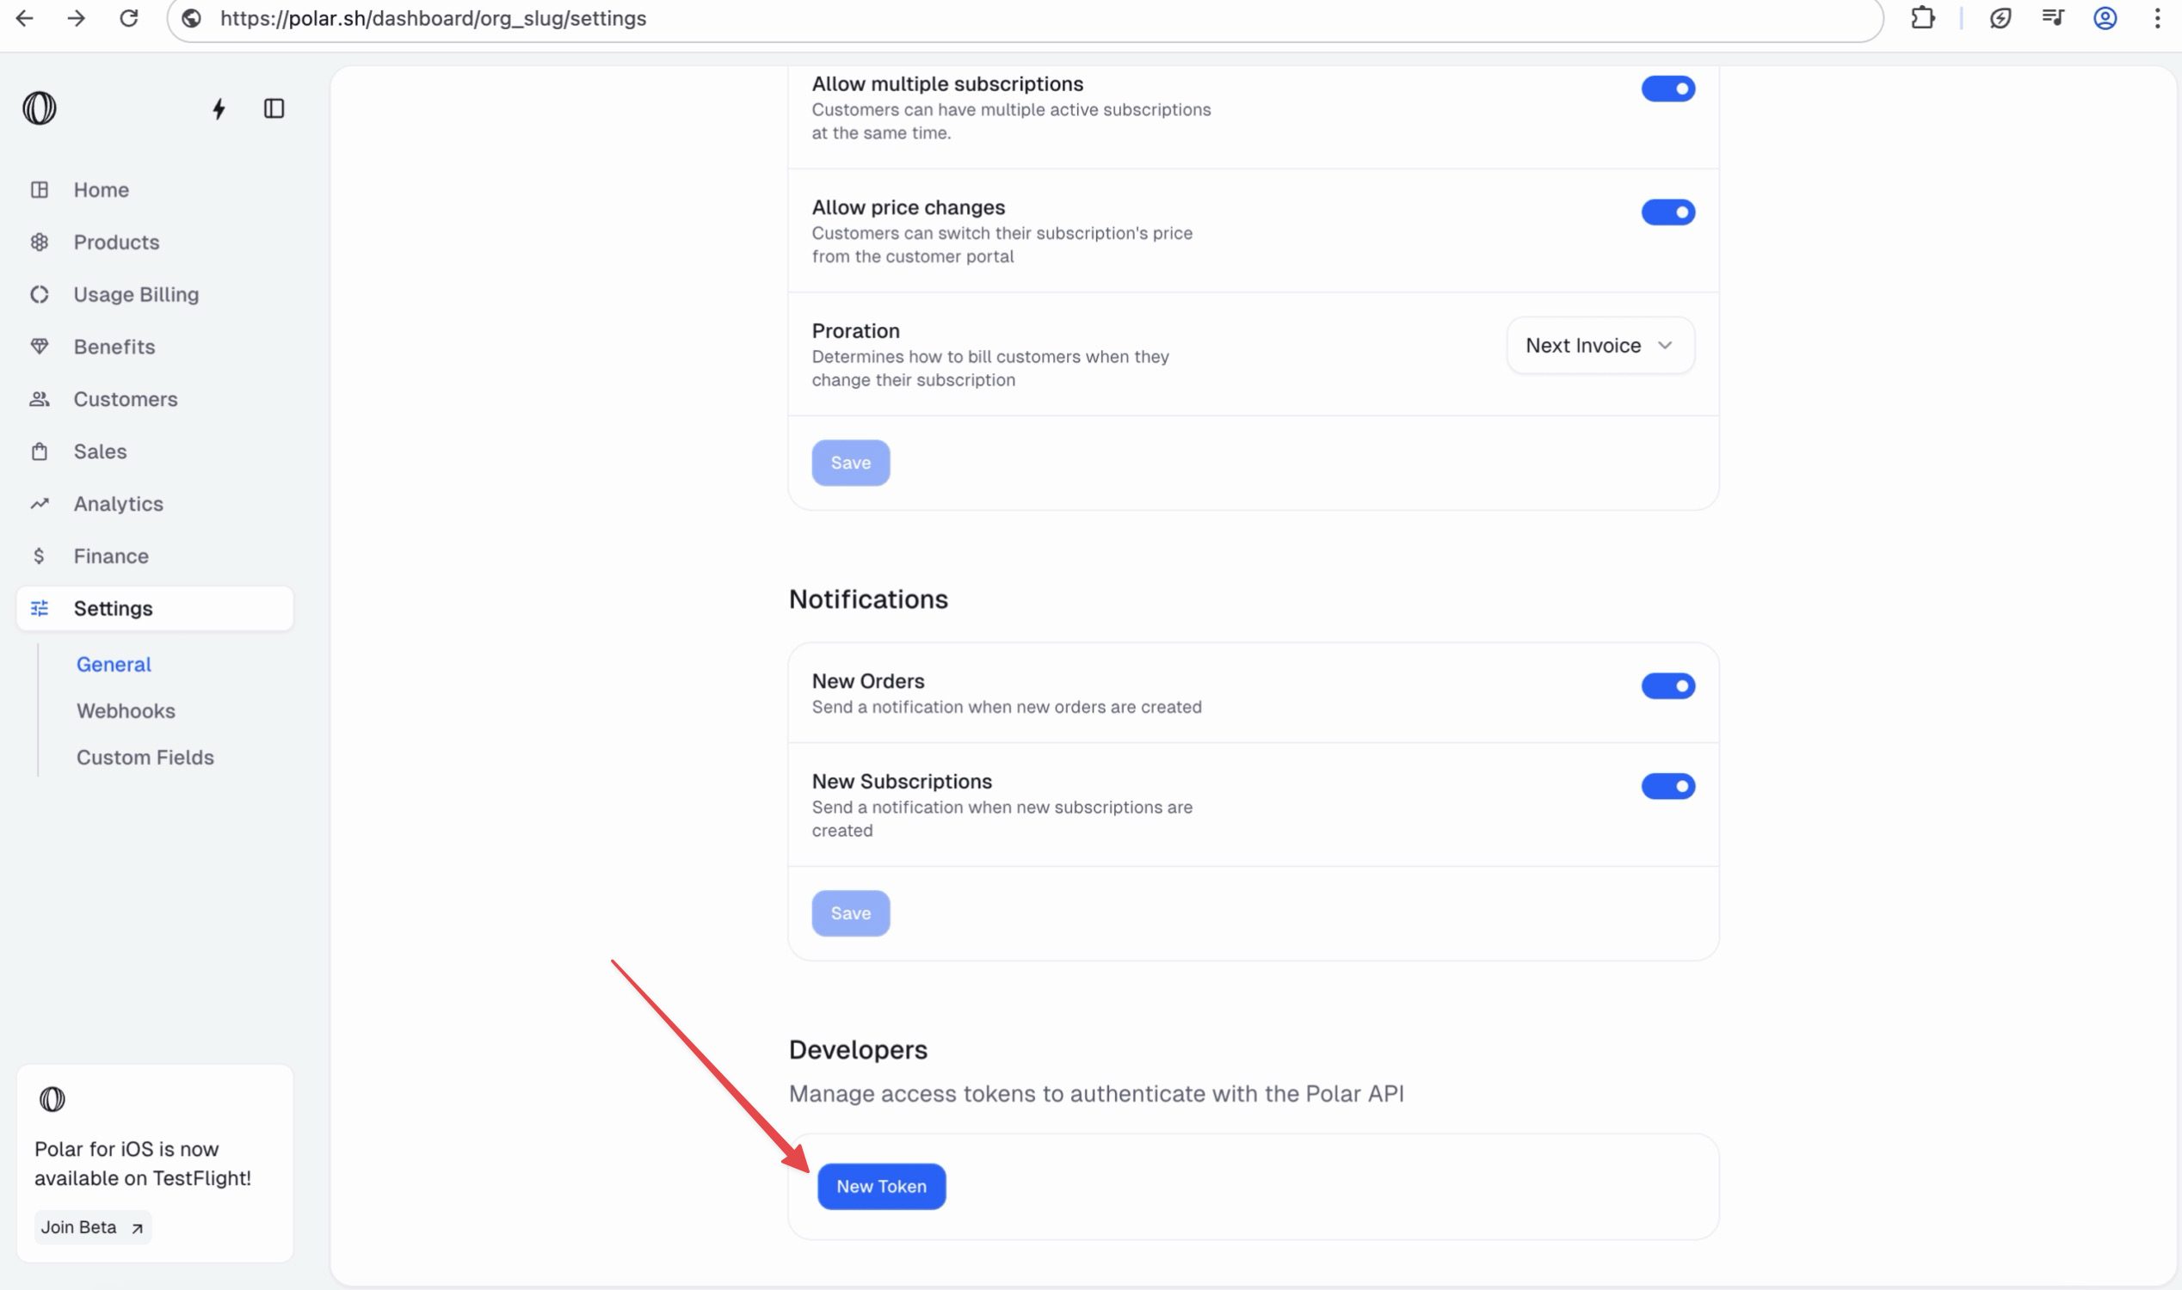Viewport: 2182px width, 1290px height.
Task: Turn off Allow price changes switch
Action: coord(1667,212)
